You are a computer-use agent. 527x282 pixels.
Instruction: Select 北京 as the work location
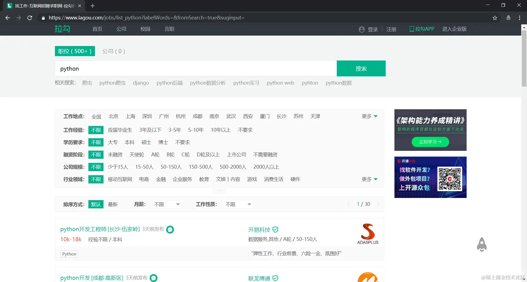pos(113,116)
